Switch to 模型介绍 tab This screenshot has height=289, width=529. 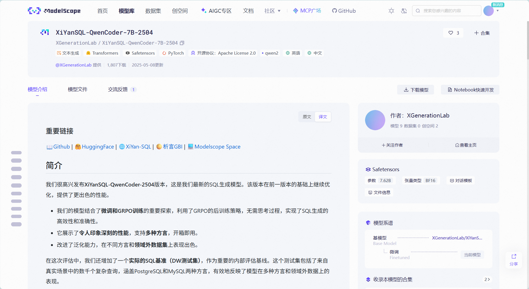pyautogui.click(x=37, y=89)
